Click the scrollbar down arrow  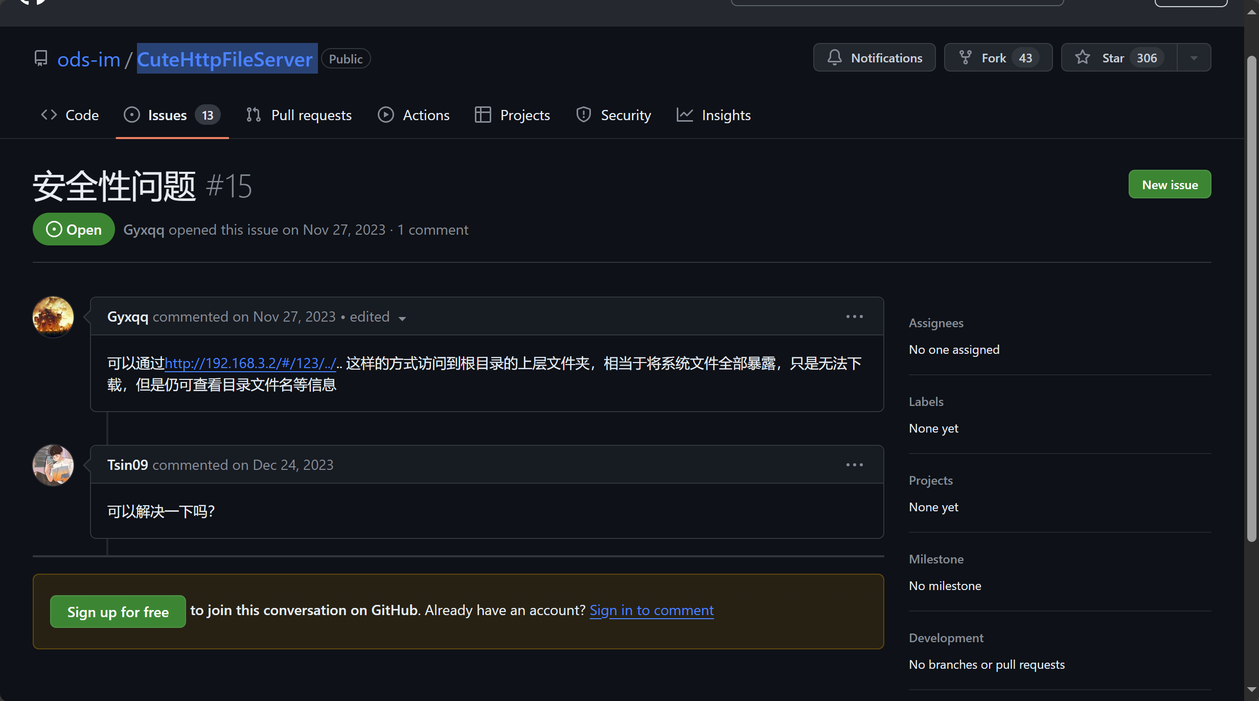[1251, 689]
